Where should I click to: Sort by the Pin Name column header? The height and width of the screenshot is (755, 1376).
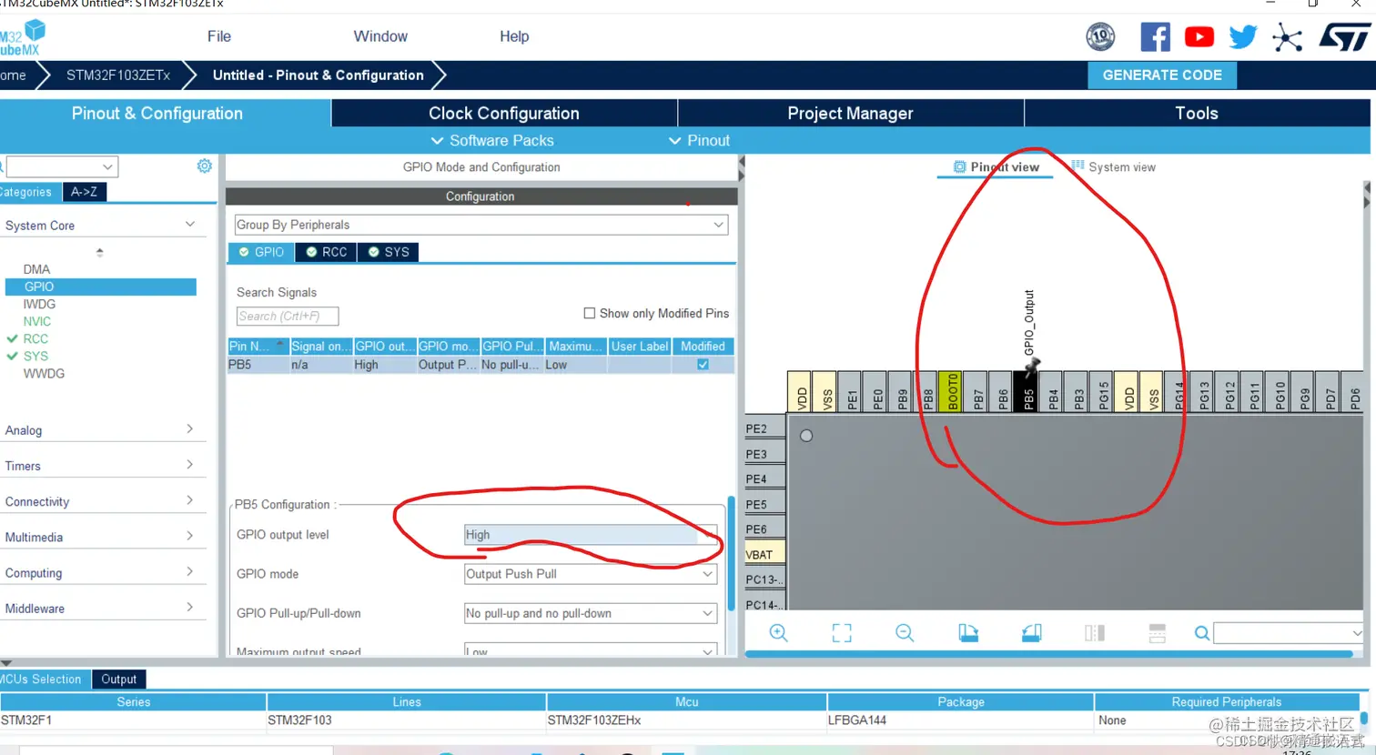click(x=258, y=347)
